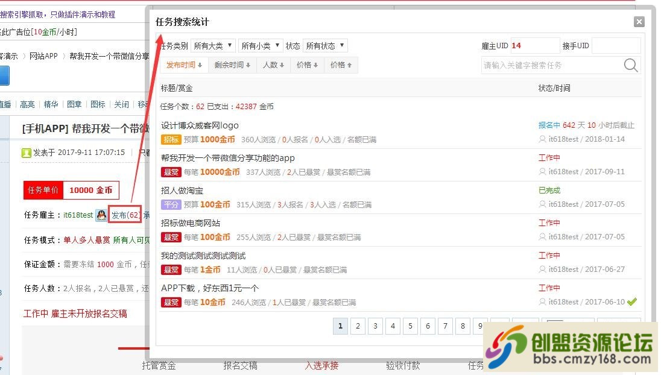Click the 报名交稿 step label
This screenshot has height=375, width=661.
240,366
